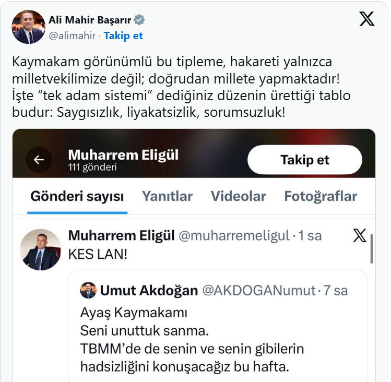This screenshot has height=382, width=391.
Task: Click Muharrem Eligül's avatar photo
Action: pyautogui.click(x=40, y=249)
